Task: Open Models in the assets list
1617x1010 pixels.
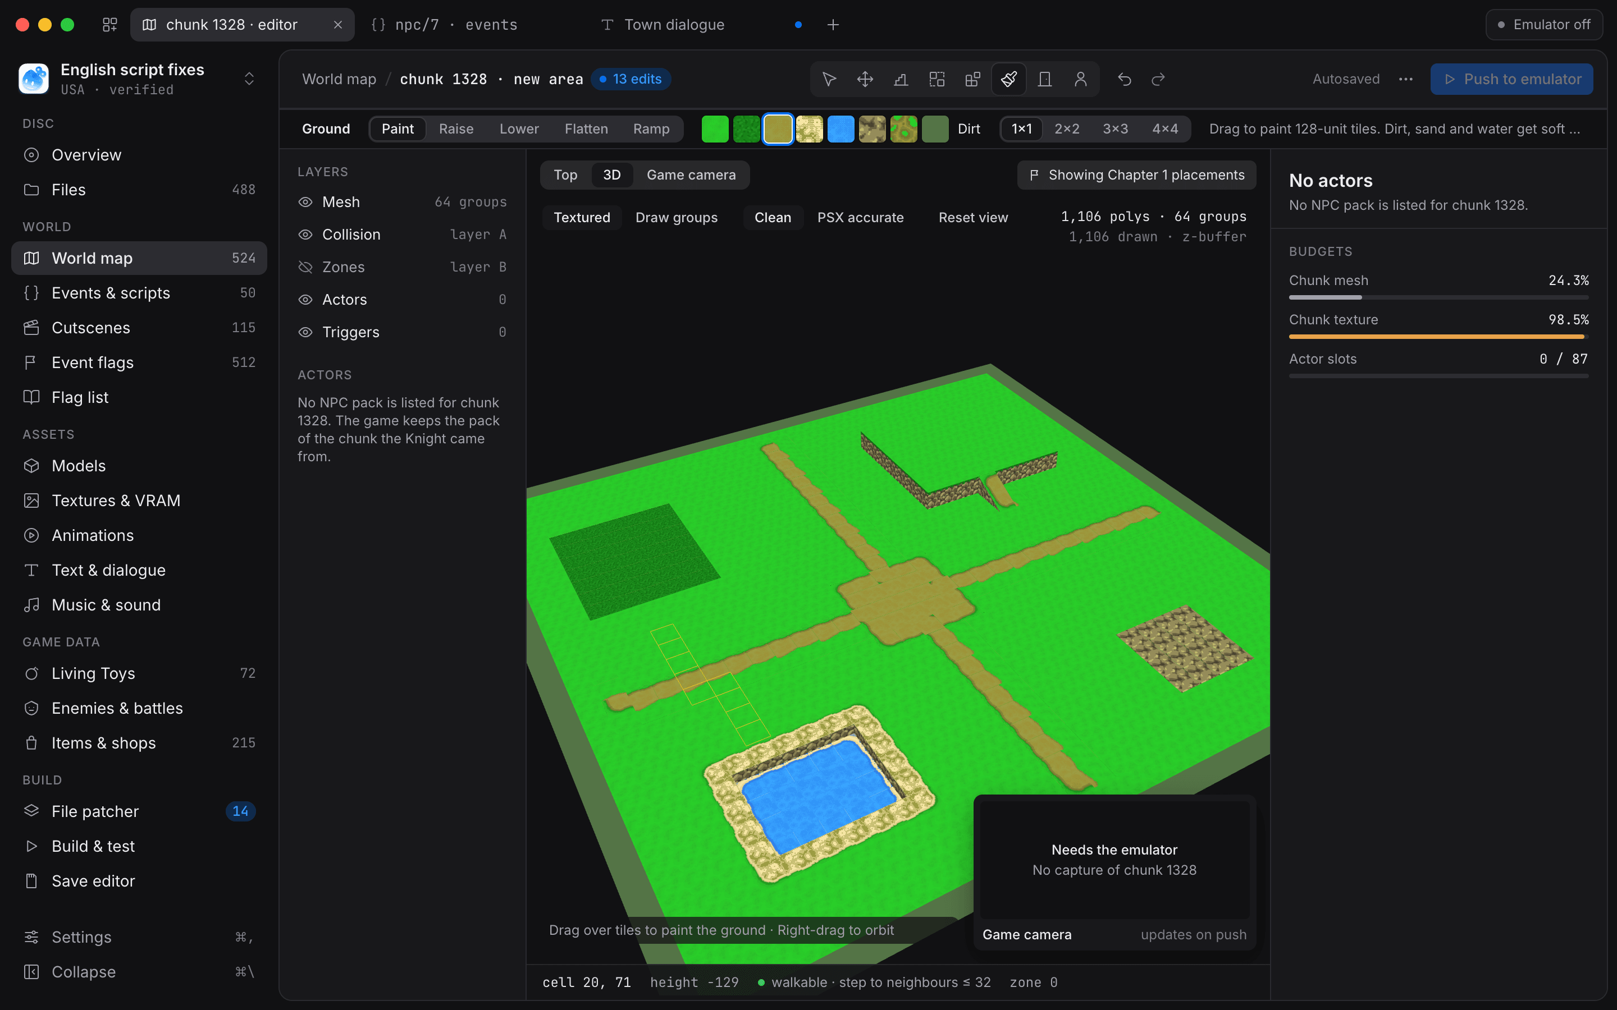Action: click(x=139, y=466)
